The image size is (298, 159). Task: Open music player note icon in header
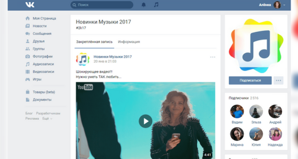[x=156, y=5]
